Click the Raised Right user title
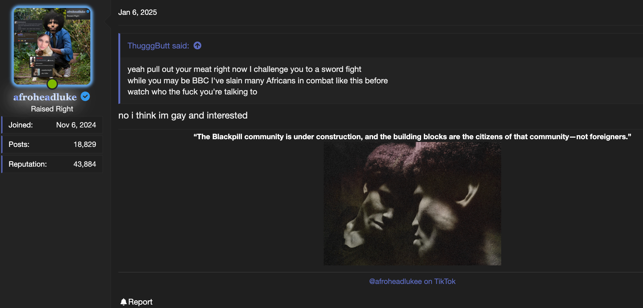 pos(52,109)
